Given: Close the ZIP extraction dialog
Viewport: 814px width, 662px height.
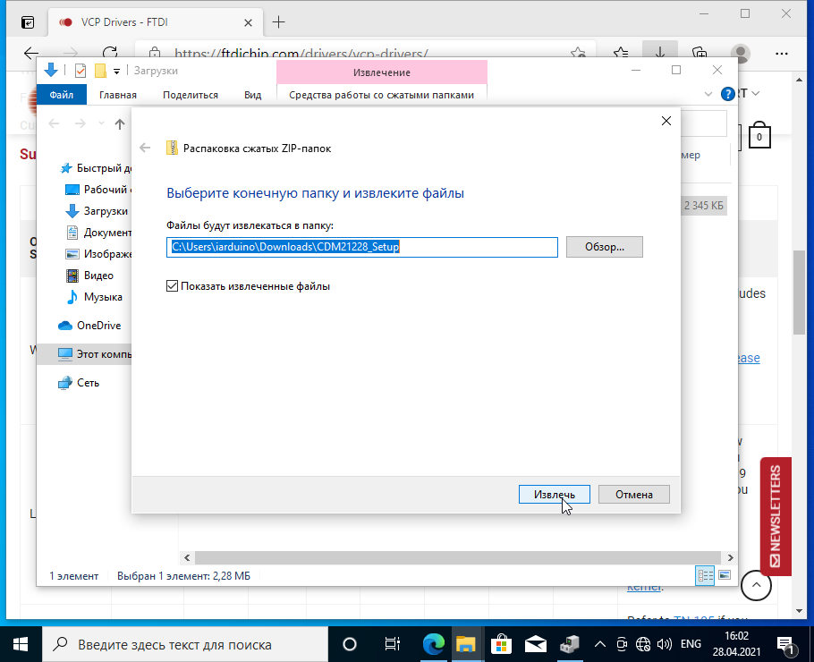Looking at the screenshot, I should point(666,121).
